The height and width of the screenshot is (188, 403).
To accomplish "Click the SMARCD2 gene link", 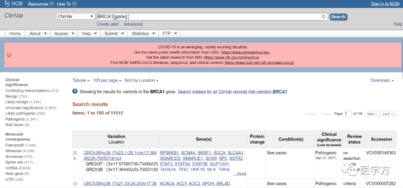I will click(170, 158).
